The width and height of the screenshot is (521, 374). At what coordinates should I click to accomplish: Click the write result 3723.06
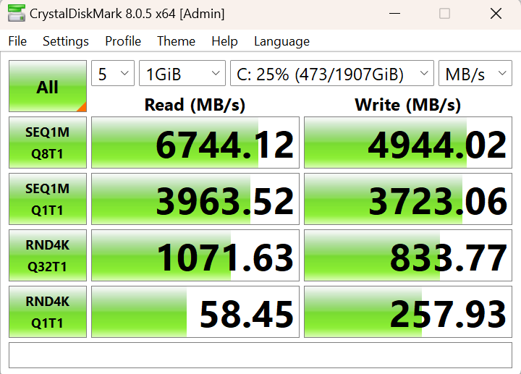click(x=408, y=199)
